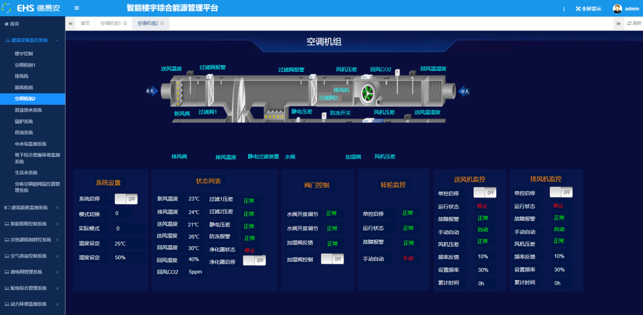Open 锅炉系统 page from sidebar

click(x=24, y=122)
